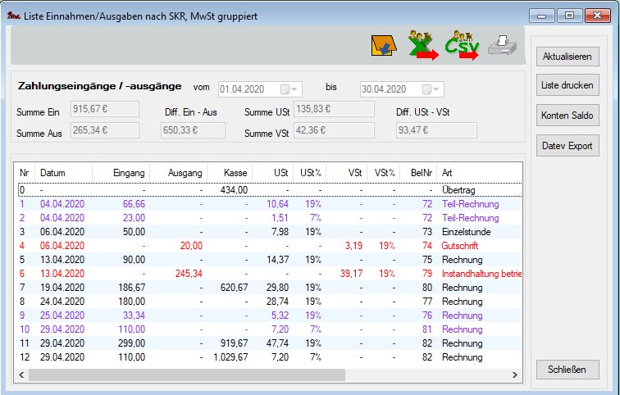Click the orange folder import icon
The image size is (620, 395).
tap(382, 46)
